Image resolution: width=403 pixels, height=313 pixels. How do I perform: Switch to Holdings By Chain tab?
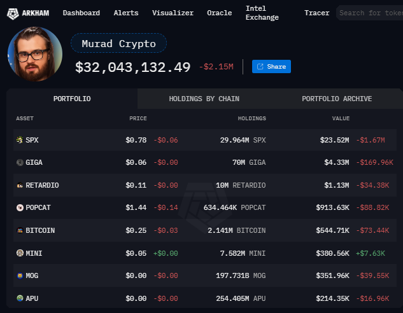pos(204,99)
